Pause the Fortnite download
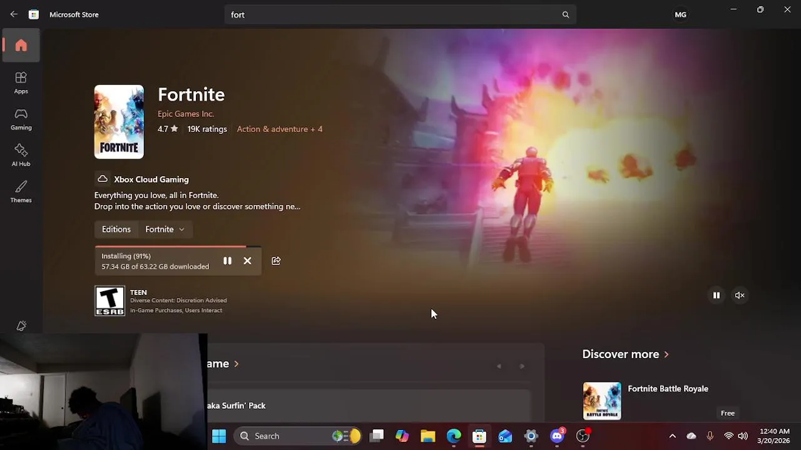This screenshot has height=450, width=801. pyautogui.click(x=227, y=261)
